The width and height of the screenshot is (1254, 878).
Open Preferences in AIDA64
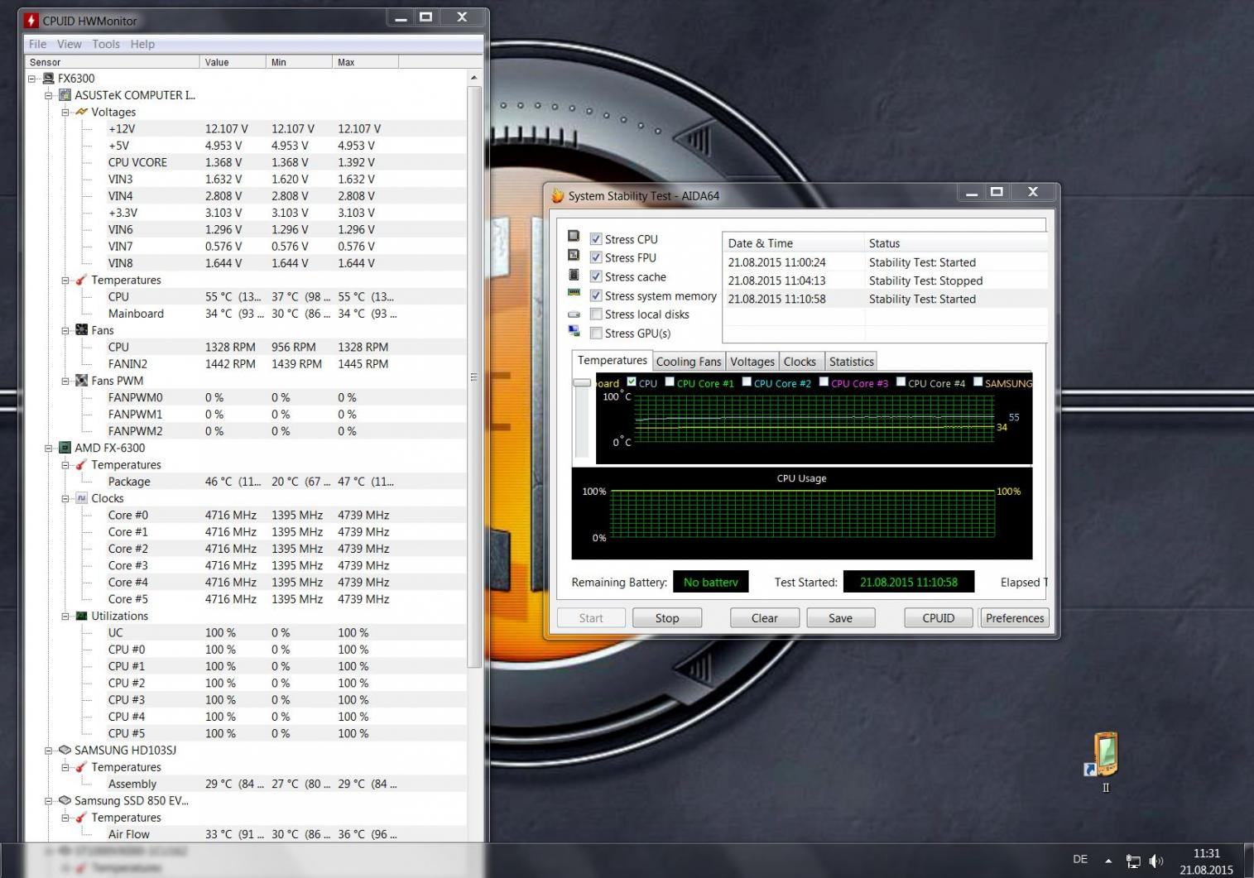click(1015, 618)
